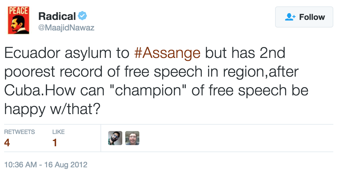Open the #Assange hashtag
The height and width of the screenshot is (172, 338).
coord(167,53)
